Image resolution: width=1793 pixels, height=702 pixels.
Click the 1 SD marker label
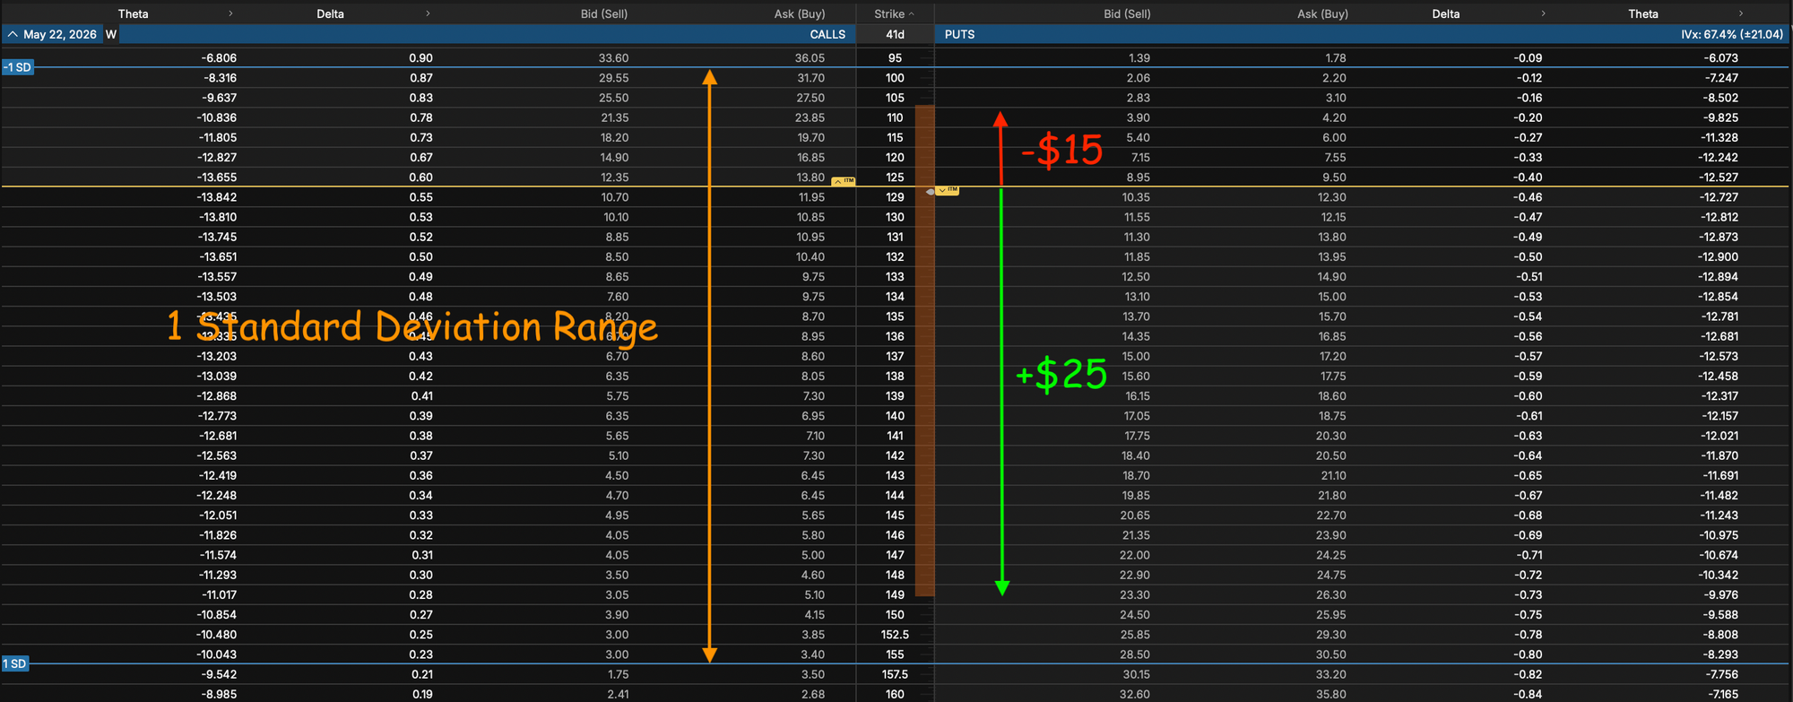click(x=15, y=663)
